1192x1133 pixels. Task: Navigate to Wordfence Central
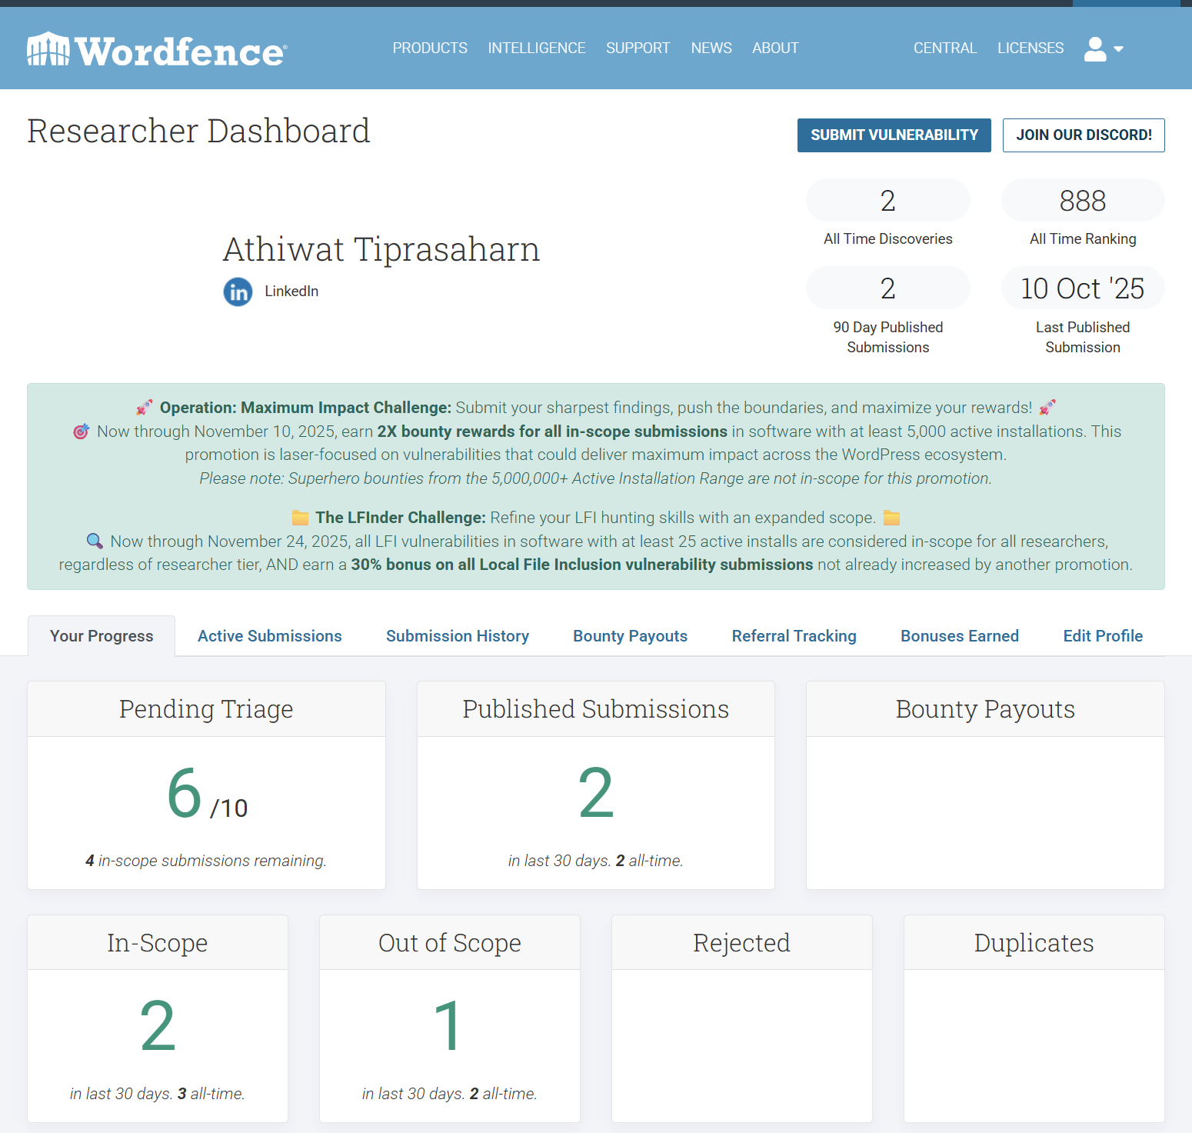coord(944,48)
